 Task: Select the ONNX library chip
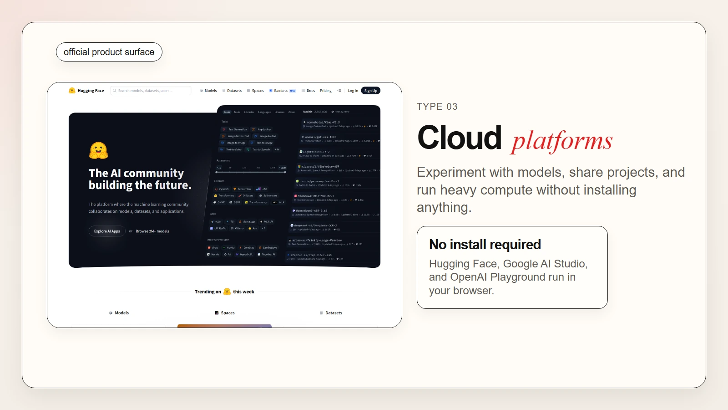[x=219, y=202]
